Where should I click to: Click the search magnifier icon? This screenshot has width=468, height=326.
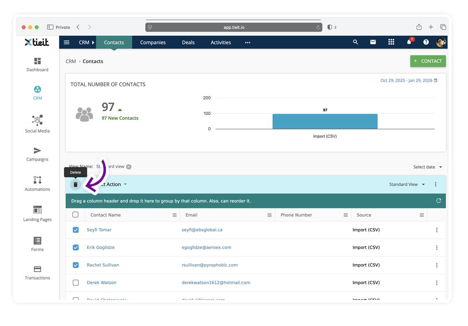tap(355, 42)
